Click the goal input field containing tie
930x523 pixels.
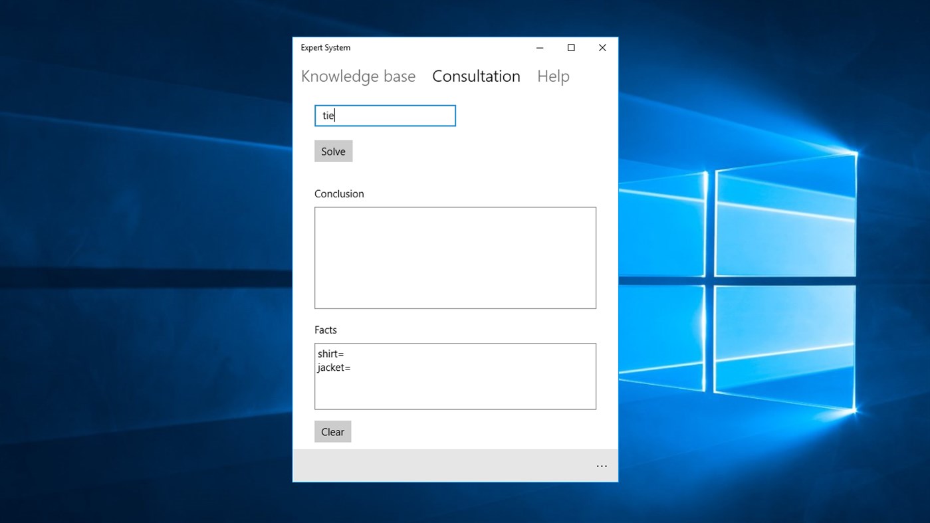tap(385, 115)
